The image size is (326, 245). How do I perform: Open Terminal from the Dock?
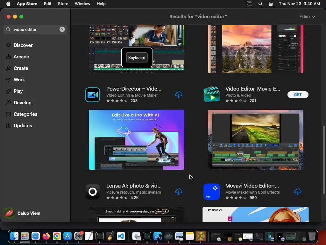100,236
